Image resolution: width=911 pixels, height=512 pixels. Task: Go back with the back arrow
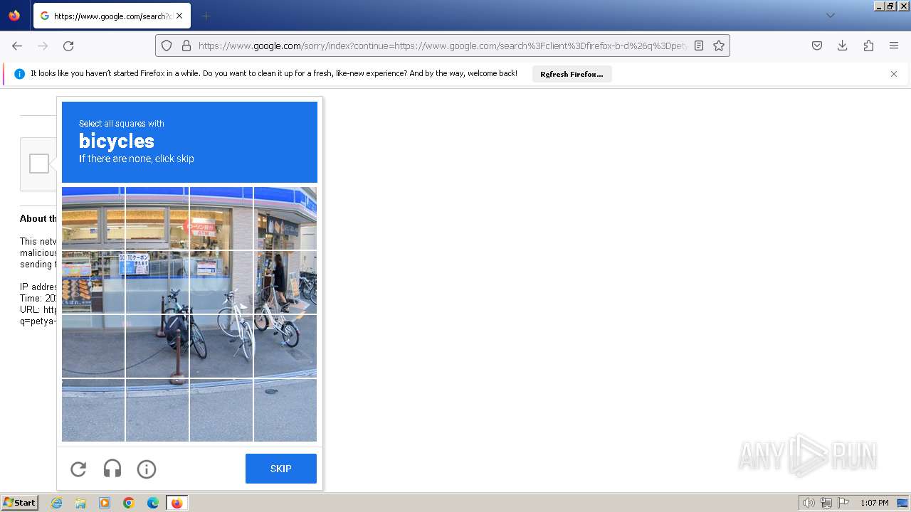pos(17,46)
